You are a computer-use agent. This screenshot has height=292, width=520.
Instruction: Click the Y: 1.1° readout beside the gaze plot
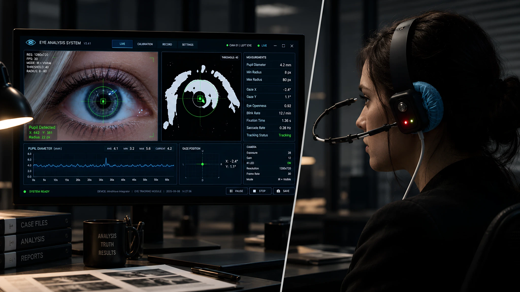click(231, 167)
